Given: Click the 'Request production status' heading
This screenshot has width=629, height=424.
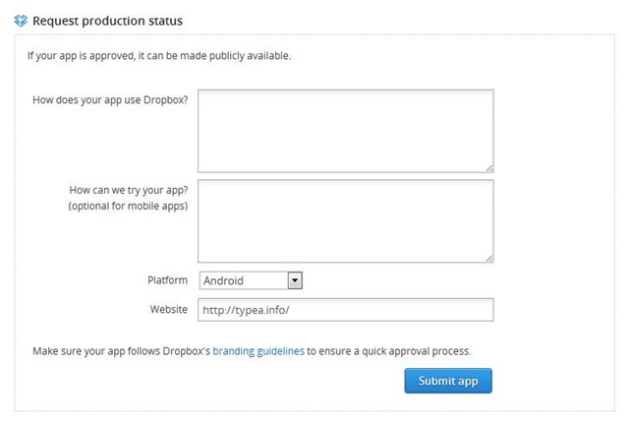Looking at the screenshot, I should (x=107, y=21).
